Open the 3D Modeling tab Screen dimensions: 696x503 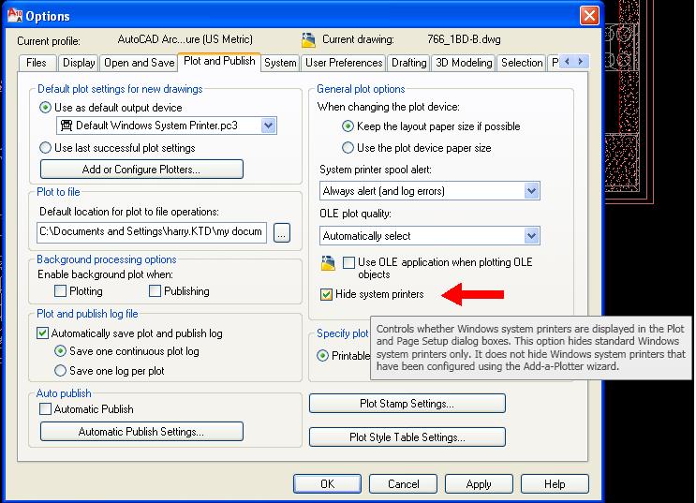point(464,63)
